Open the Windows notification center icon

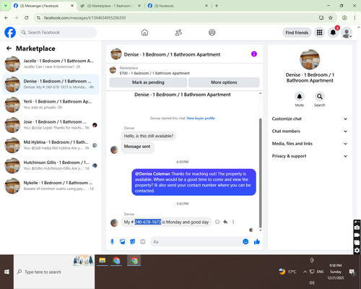(352, 272)
